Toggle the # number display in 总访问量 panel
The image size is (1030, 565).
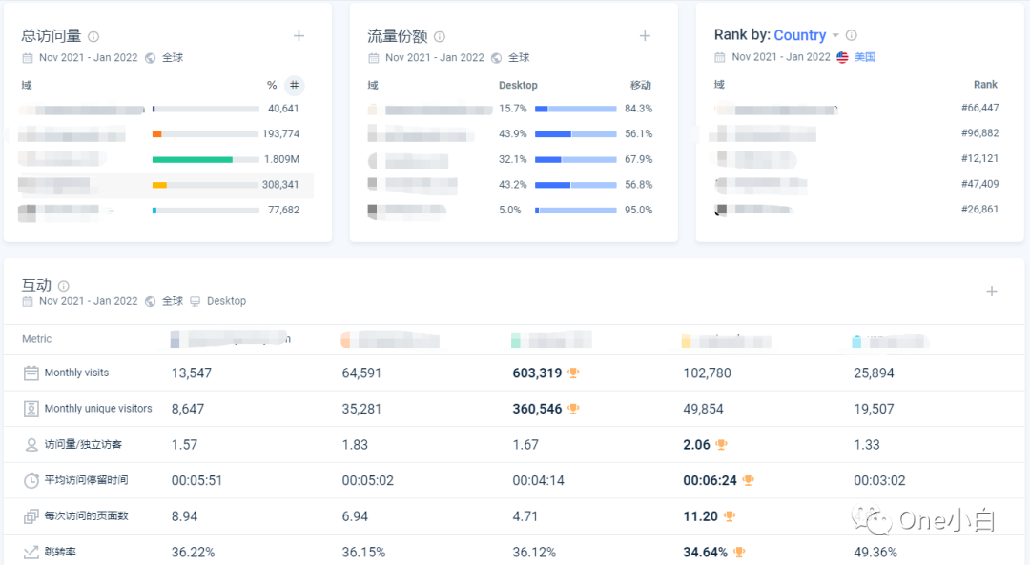[x=293, y=85]
